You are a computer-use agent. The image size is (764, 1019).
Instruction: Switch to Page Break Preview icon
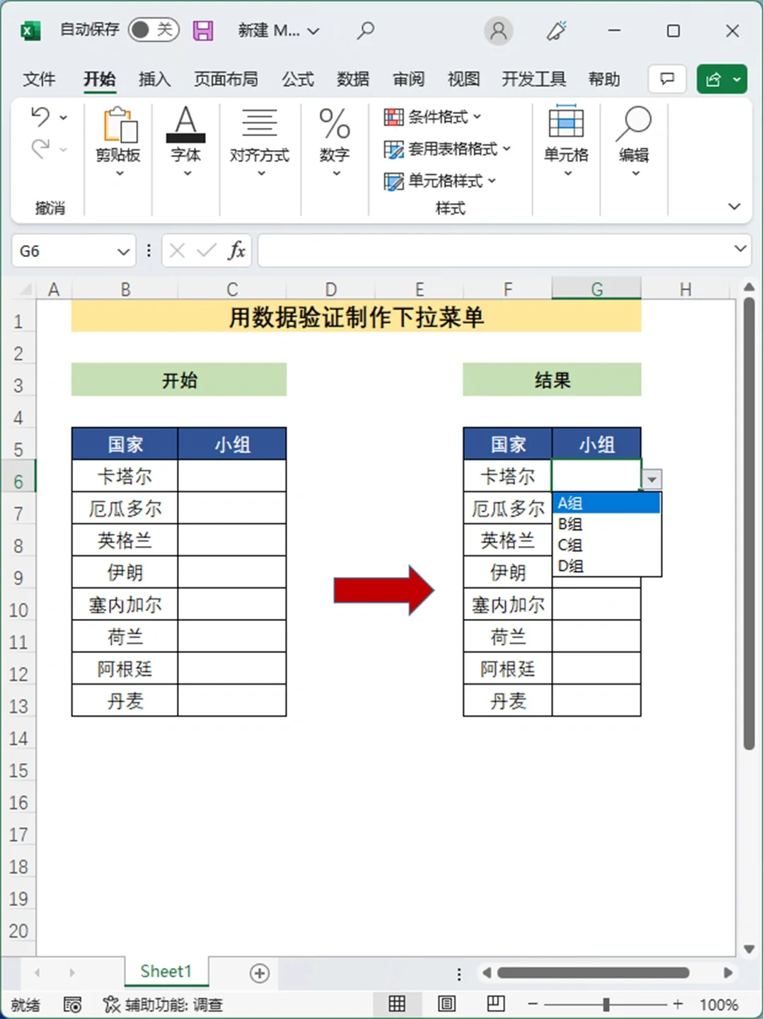pos(496,1003)
